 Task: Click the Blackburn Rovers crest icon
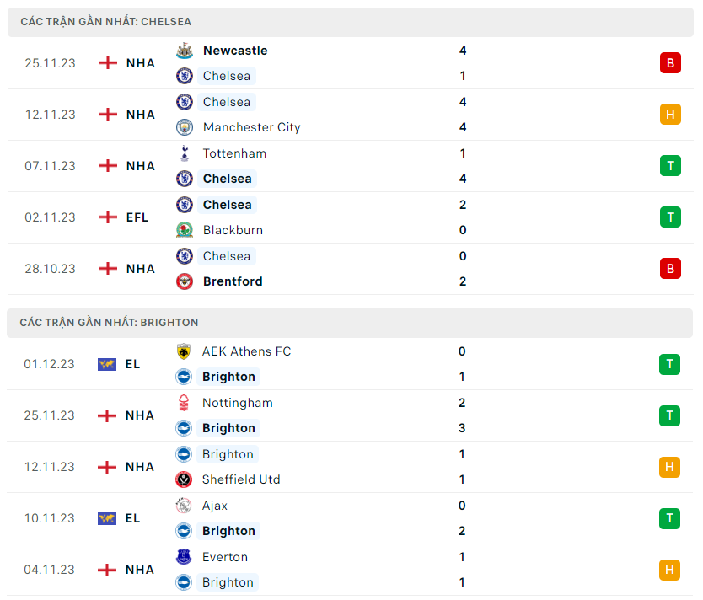pos(184,230)
